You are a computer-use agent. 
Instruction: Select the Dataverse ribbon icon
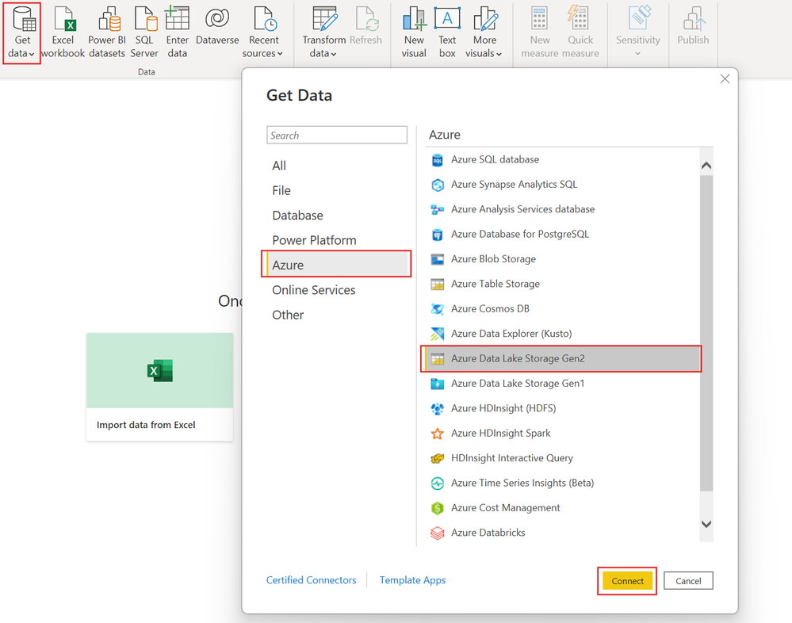tap(217, 26)
